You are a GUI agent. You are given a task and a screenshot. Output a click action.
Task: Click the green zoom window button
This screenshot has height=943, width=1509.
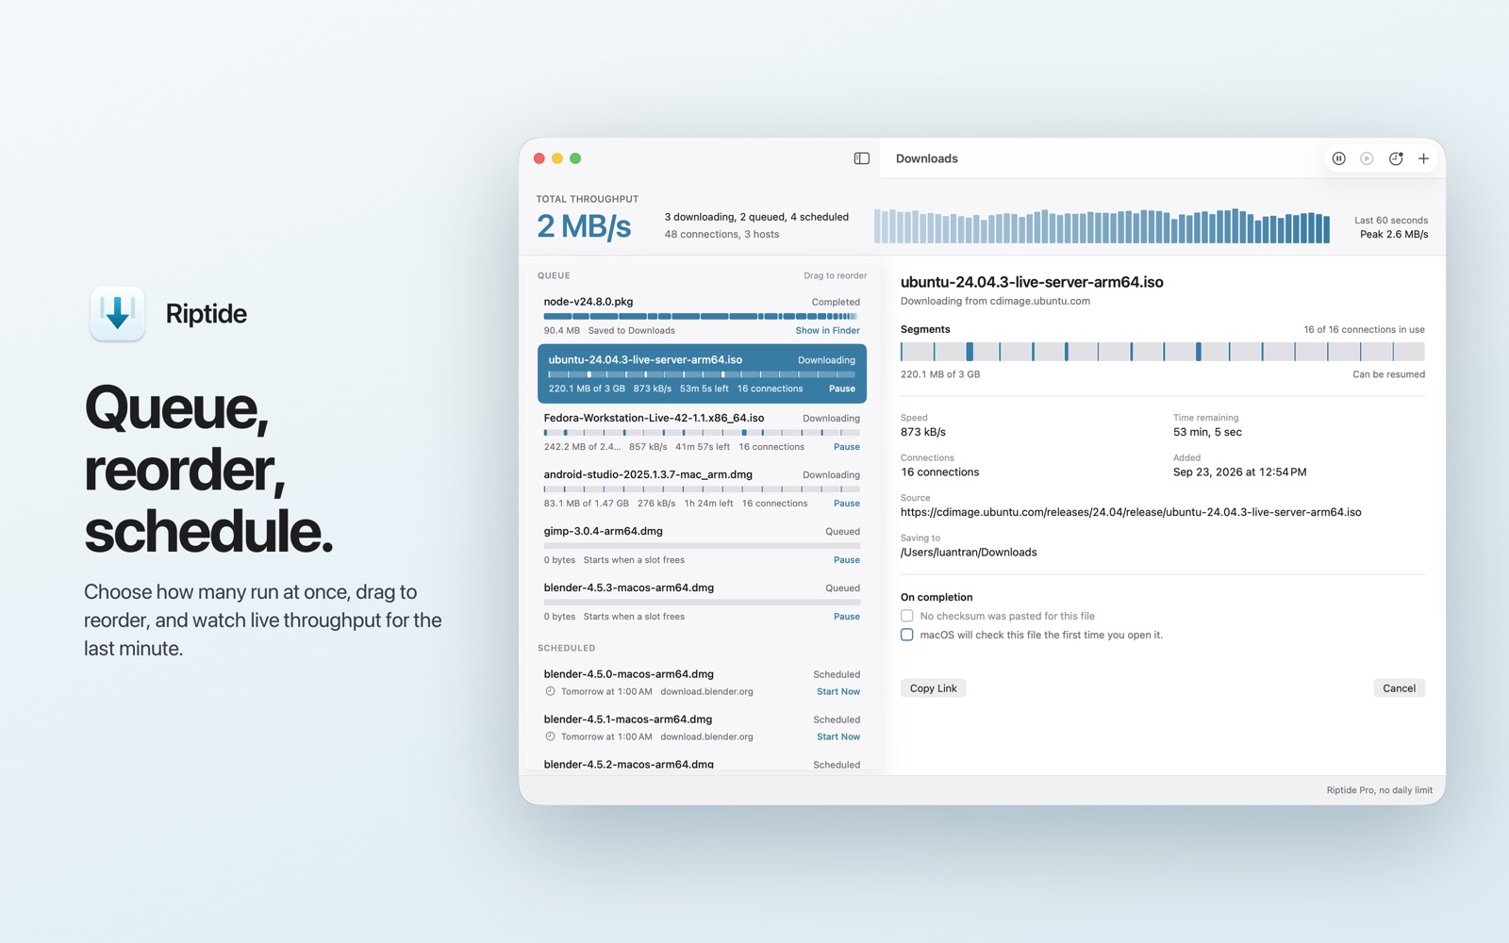(x=575, y=158)
